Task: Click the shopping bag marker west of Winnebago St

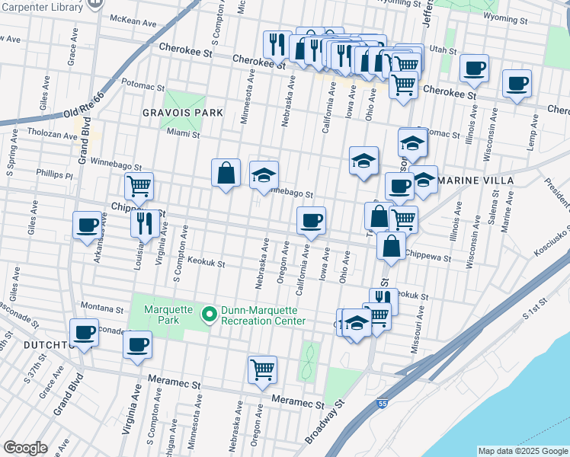Action: (x=226, y=173)
